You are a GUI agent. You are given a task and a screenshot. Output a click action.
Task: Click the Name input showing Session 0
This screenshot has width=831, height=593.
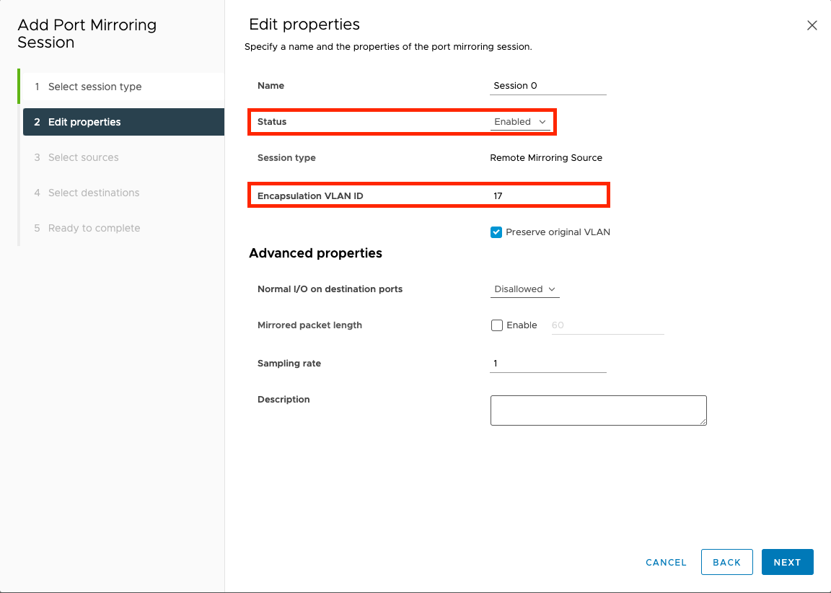click(548, 85)
